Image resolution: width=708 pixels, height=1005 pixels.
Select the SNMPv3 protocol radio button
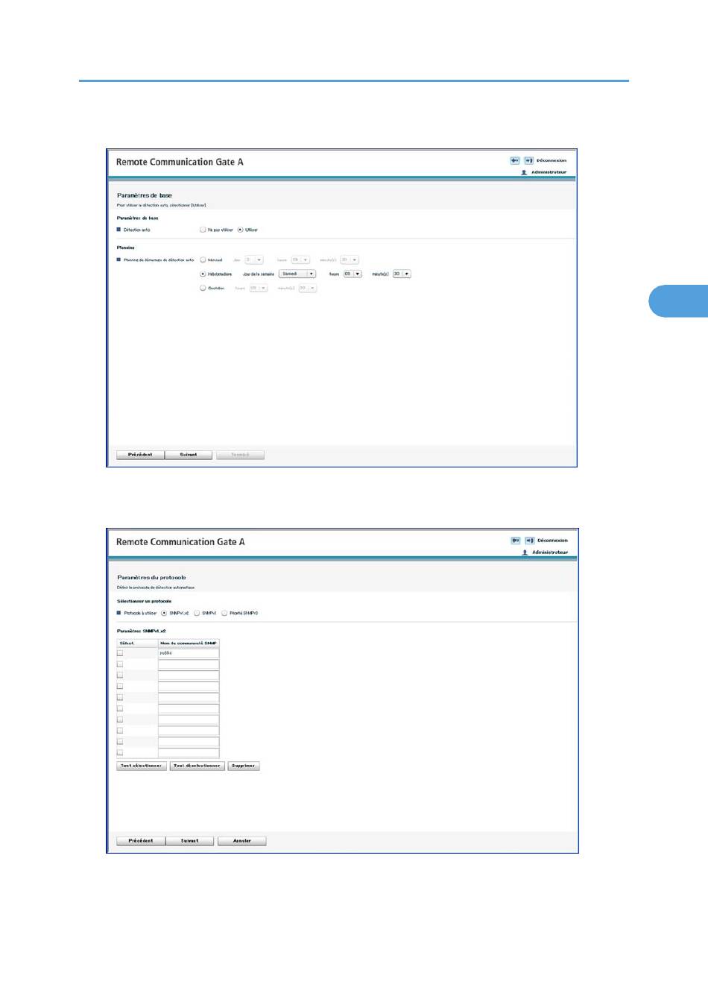coord(197,613)
